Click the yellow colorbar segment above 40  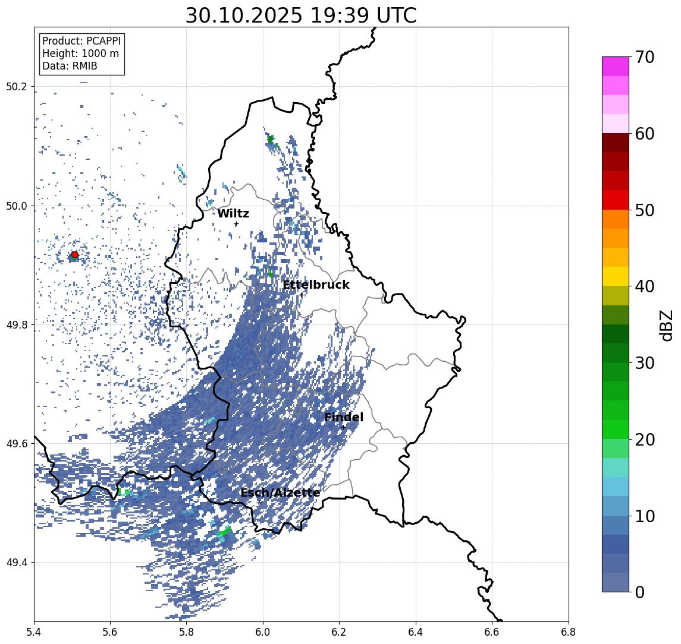616,276
